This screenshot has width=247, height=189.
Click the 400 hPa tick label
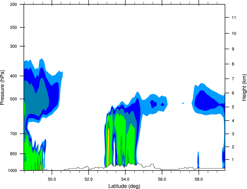click(13, 76)
